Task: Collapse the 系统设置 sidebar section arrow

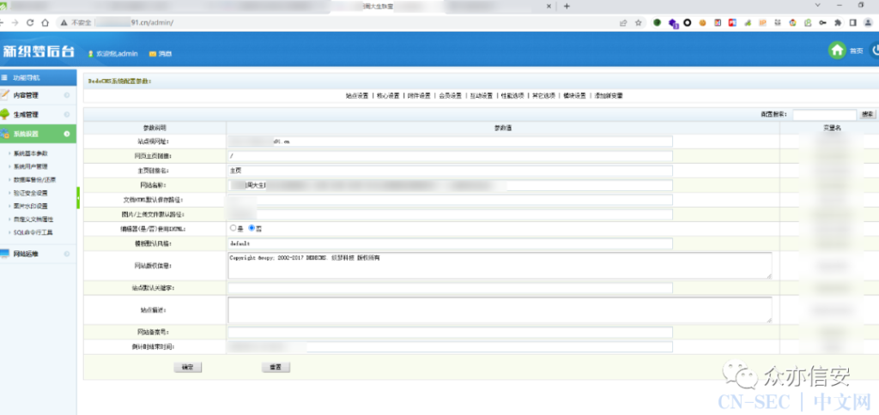Action: [x=67, y=133]
